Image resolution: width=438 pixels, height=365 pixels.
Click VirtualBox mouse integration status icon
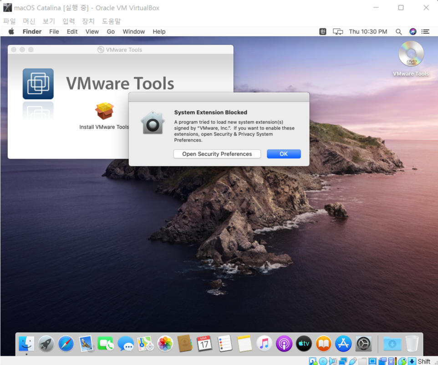coord(402,361)
